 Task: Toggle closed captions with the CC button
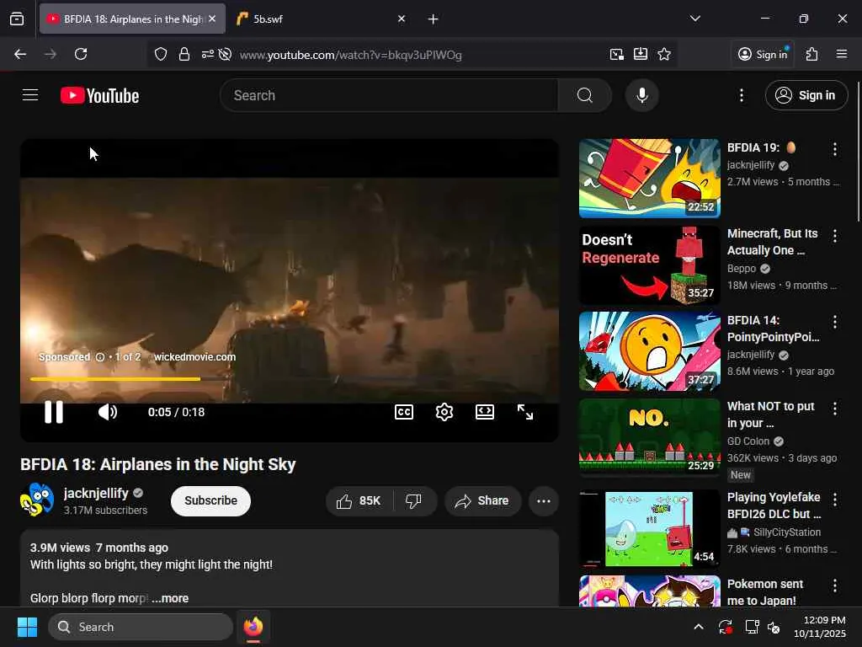point(404,412)
